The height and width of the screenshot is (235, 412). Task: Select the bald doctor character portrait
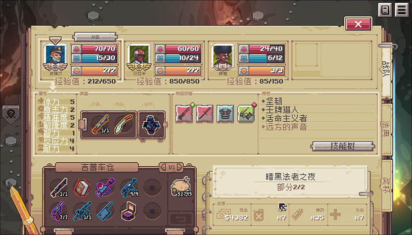[139, 55]
